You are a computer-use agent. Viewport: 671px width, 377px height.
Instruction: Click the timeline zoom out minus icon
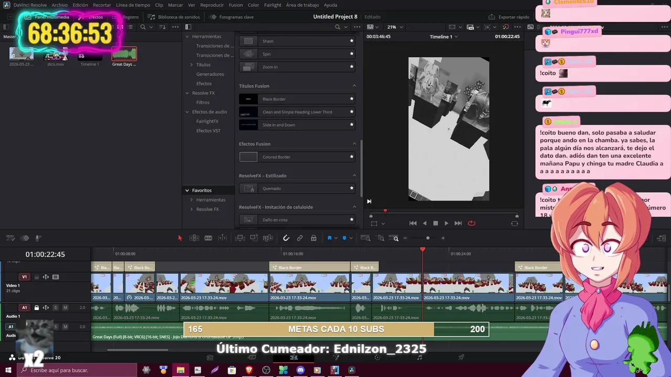(405, 238)
